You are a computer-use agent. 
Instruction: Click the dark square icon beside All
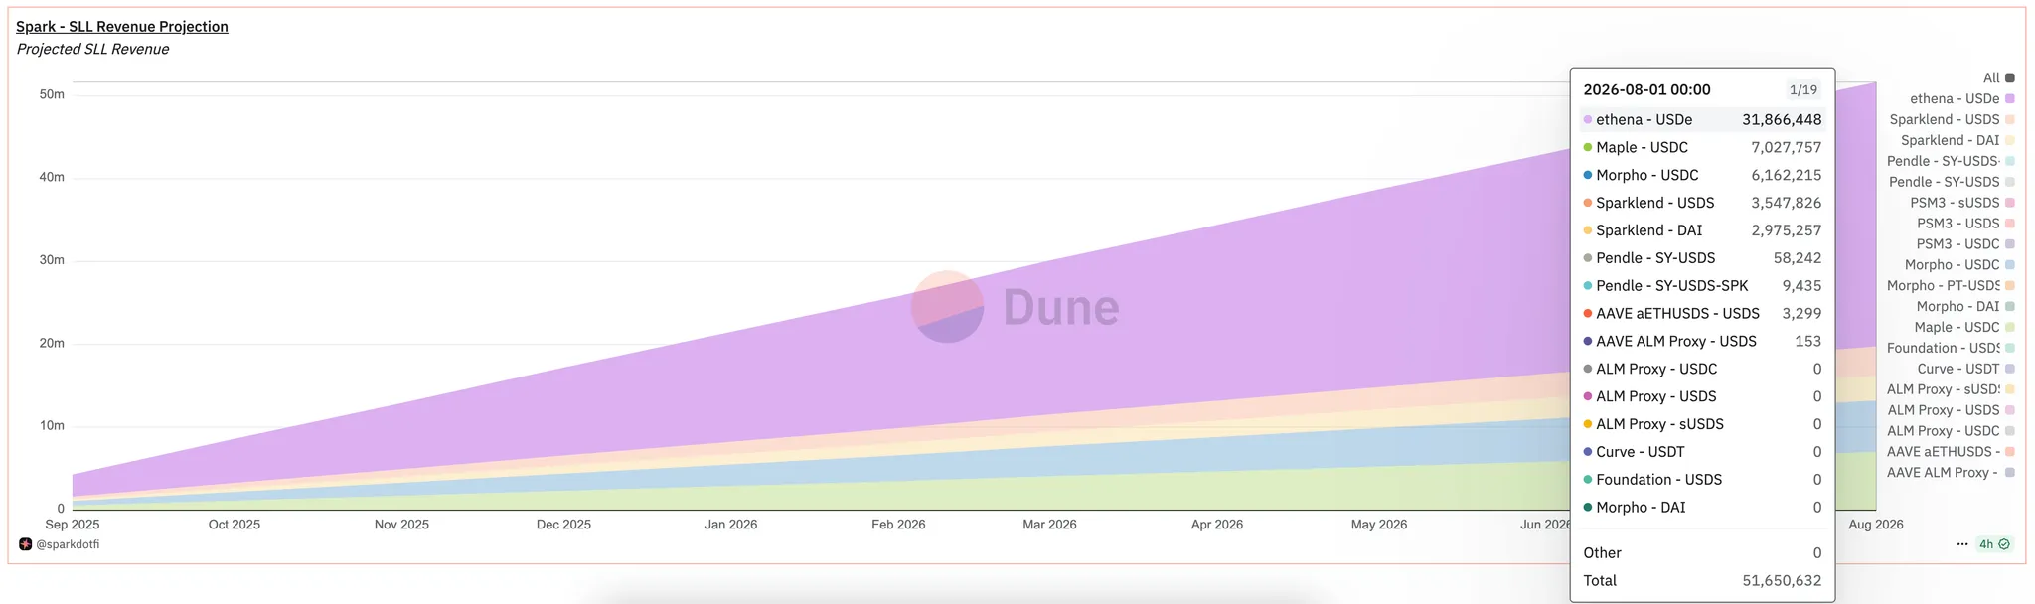[x=2010, y=77]
